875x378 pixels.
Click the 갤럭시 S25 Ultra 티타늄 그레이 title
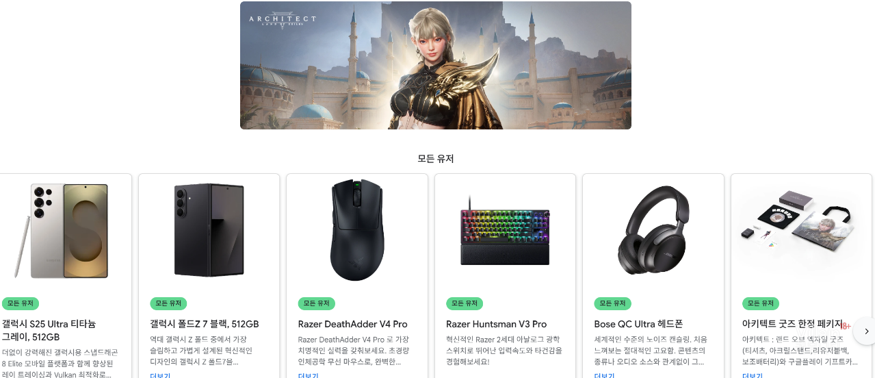[x=49, y=330]
